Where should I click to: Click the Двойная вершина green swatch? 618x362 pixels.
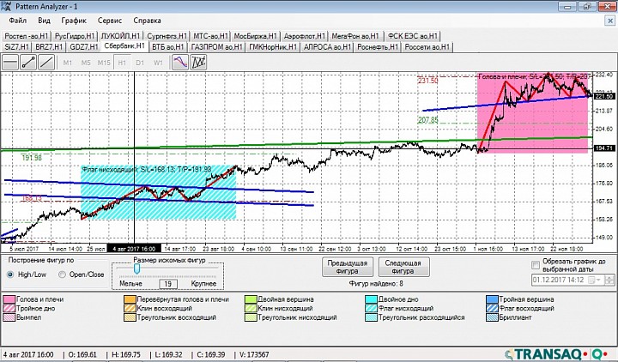point(251,299)
